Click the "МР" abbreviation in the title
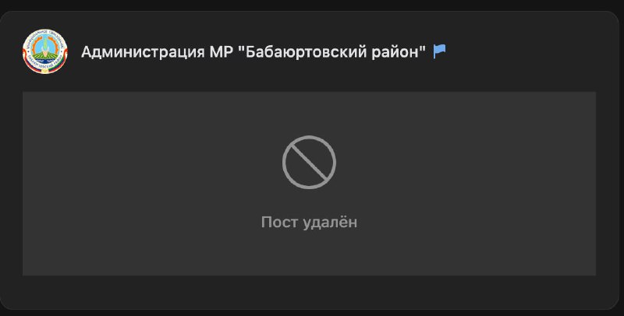This screenshot has height=316, width=624. tap(221, 51)
